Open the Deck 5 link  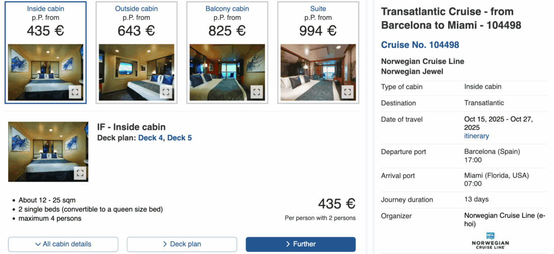(179, 138)
